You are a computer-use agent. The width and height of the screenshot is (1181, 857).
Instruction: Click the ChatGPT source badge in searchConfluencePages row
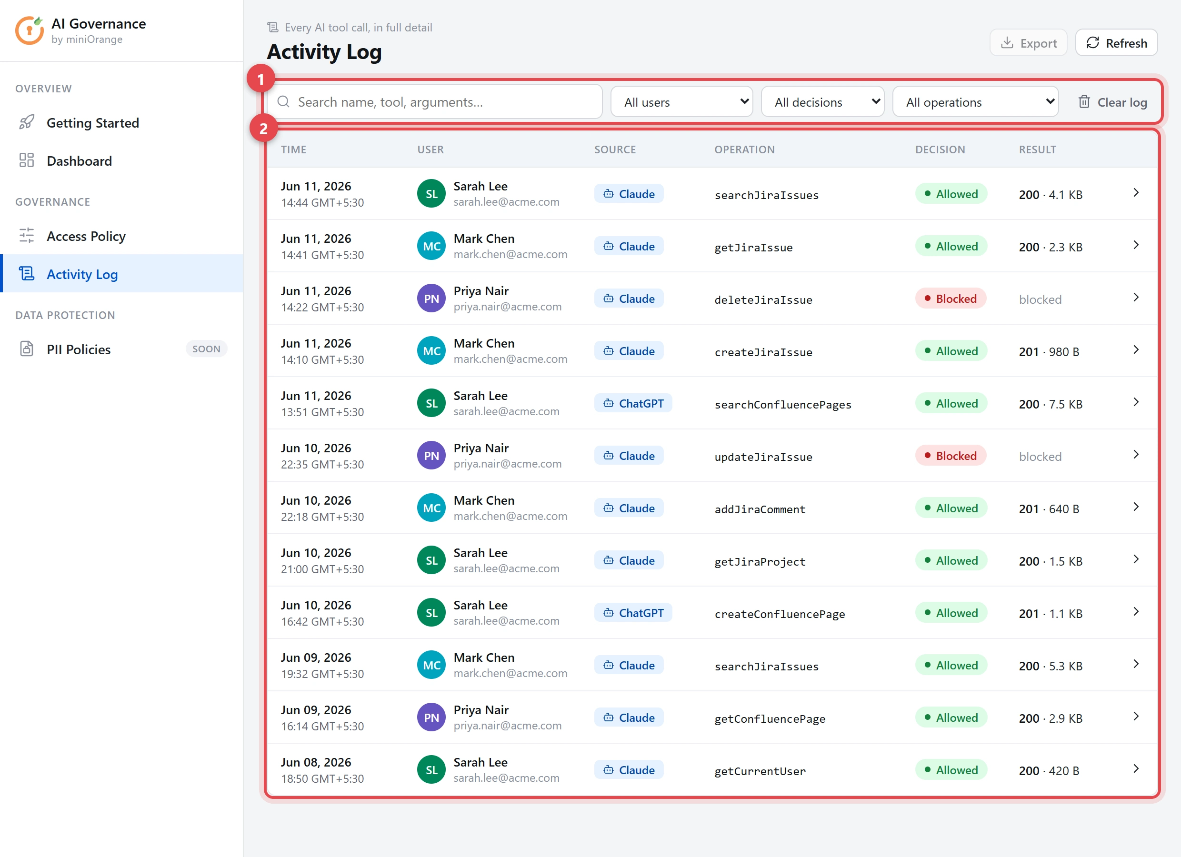[633, 404]
